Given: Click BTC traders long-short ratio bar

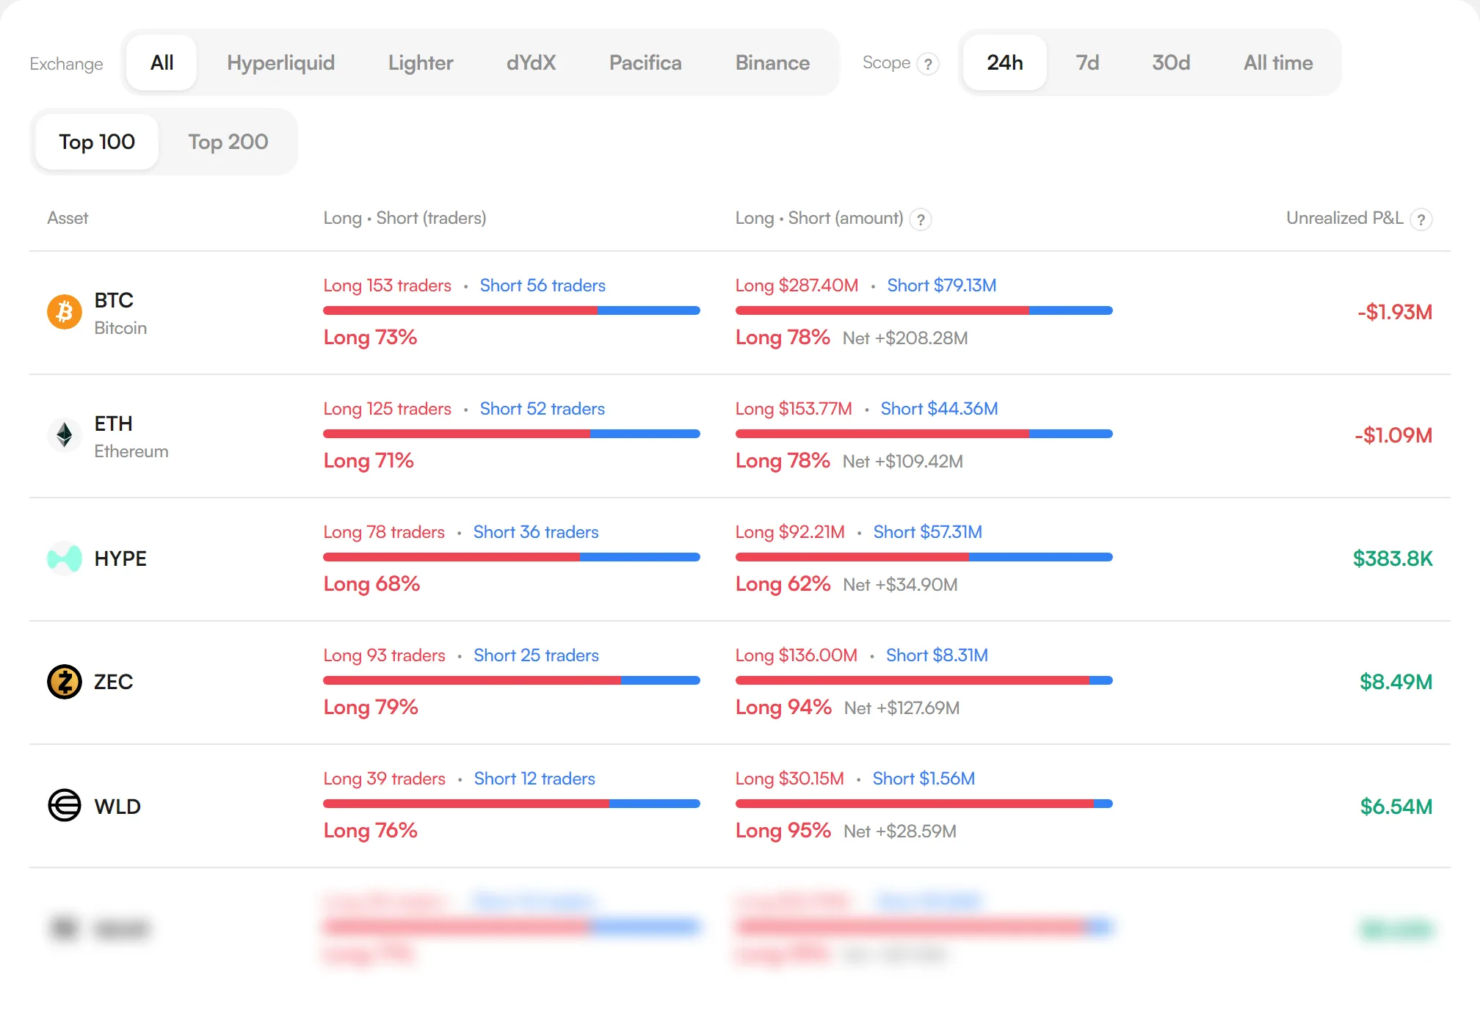Looking at the screenshot, I should coord(512,310).
